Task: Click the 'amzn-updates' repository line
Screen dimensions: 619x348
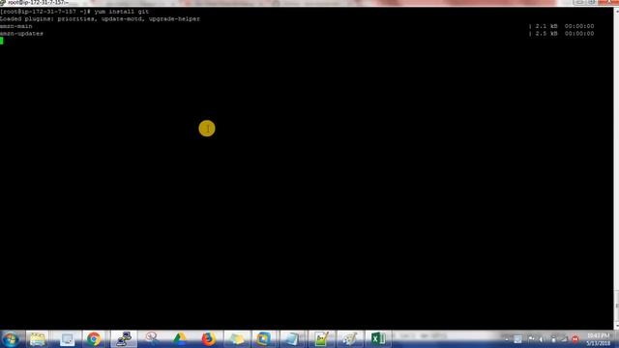Action: point(21,34)
